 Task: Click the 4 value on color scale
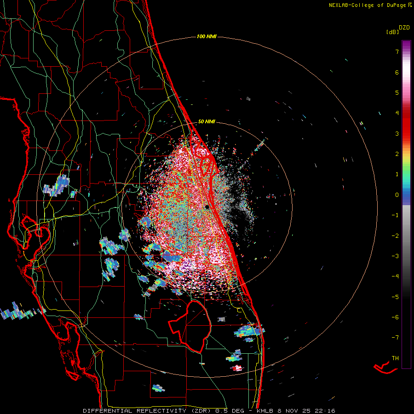click(397, 113)
